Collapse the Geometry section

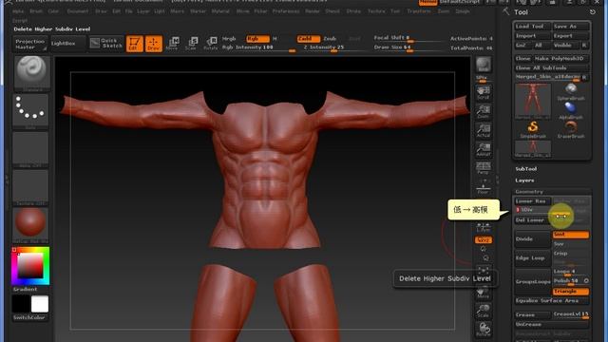pos(529,192)
